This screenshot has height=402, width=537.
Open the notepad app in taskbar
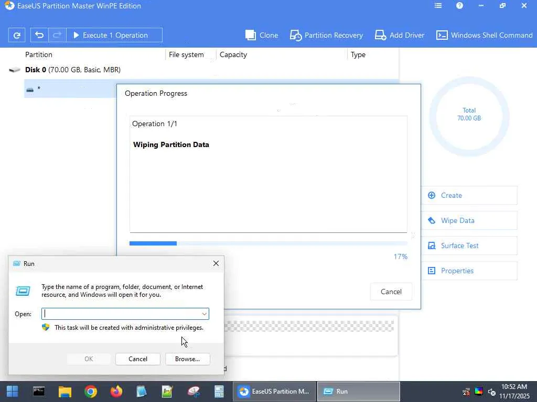(x=142, y=392)
